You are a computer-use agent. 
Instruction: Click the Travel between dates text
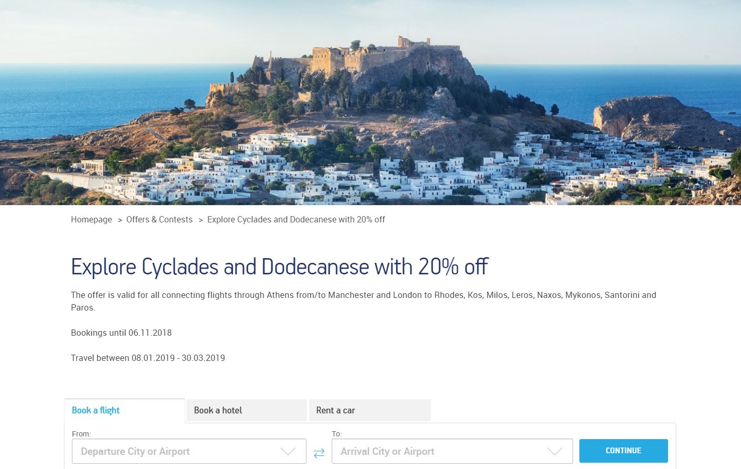[x=148, y=358]
